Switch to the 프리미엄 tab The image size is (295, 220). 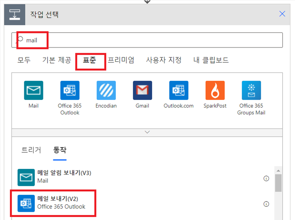click(121, 60)
